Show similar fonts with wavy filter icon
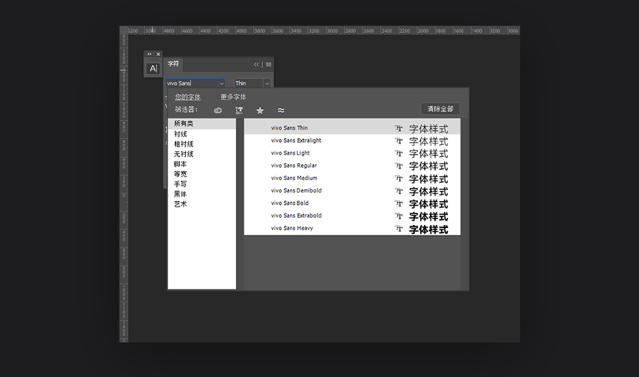The image size is (639, 377). click(281, 110)
